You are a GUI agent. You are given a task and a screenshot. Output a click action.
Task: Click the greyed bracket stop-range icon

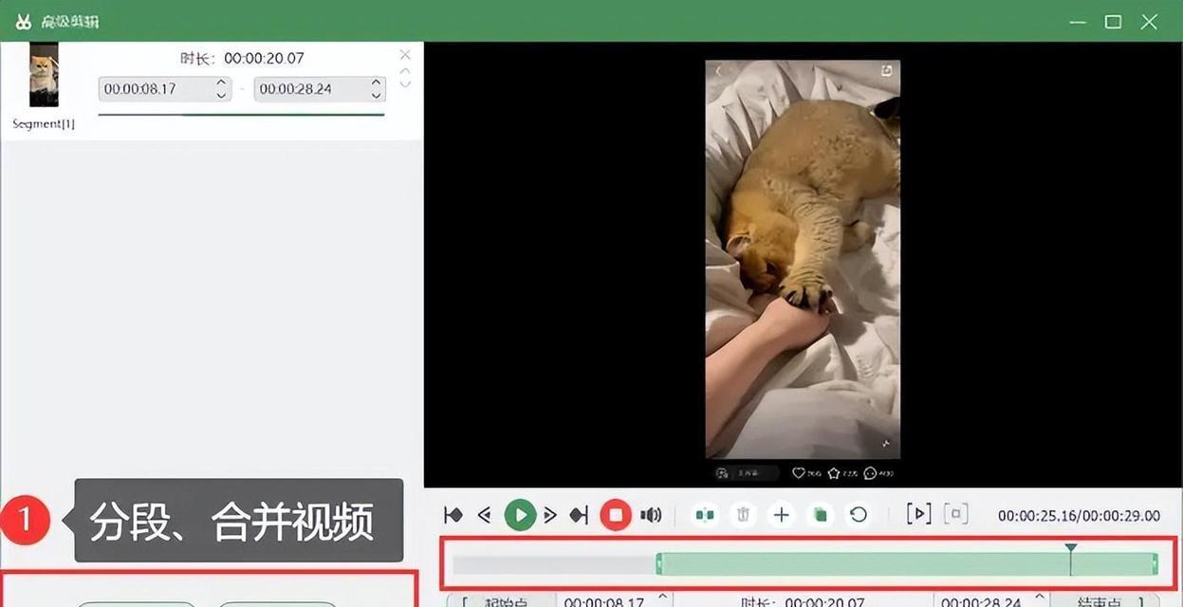pos(957,514)
